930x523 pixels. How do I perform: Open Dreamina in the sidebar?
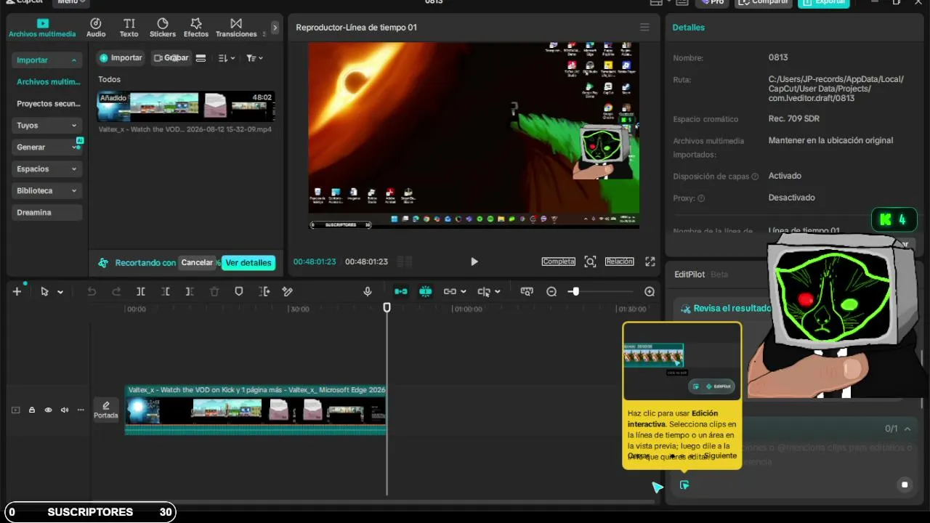47,213
